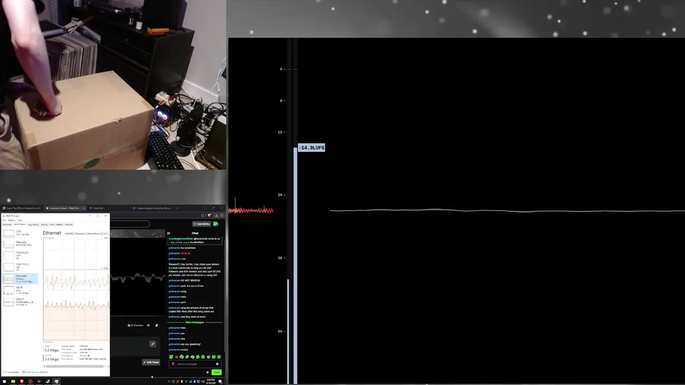685x385 pixels.
Task: Jump to New messages divider in chat
Action: [195, 322]
